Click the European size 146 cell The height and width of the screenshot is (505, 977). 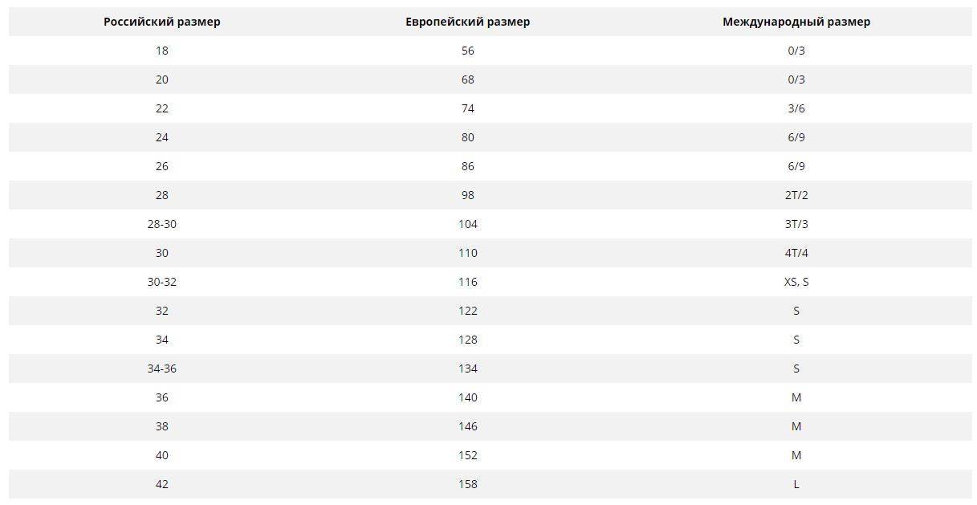click(467, 426)
